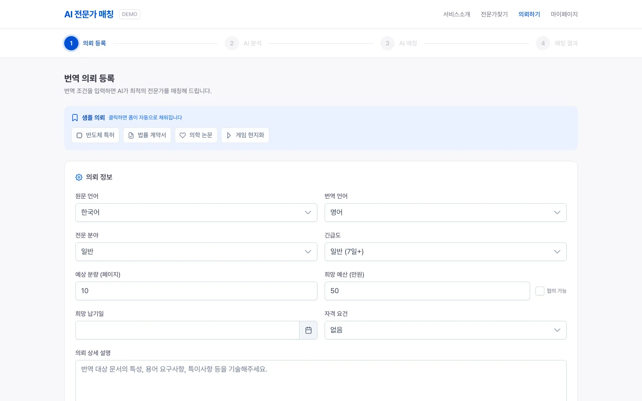Open the 자격 요건 dropdown showing 없음
This screenshot has width=642, height=401.
(x=446, y=330)
